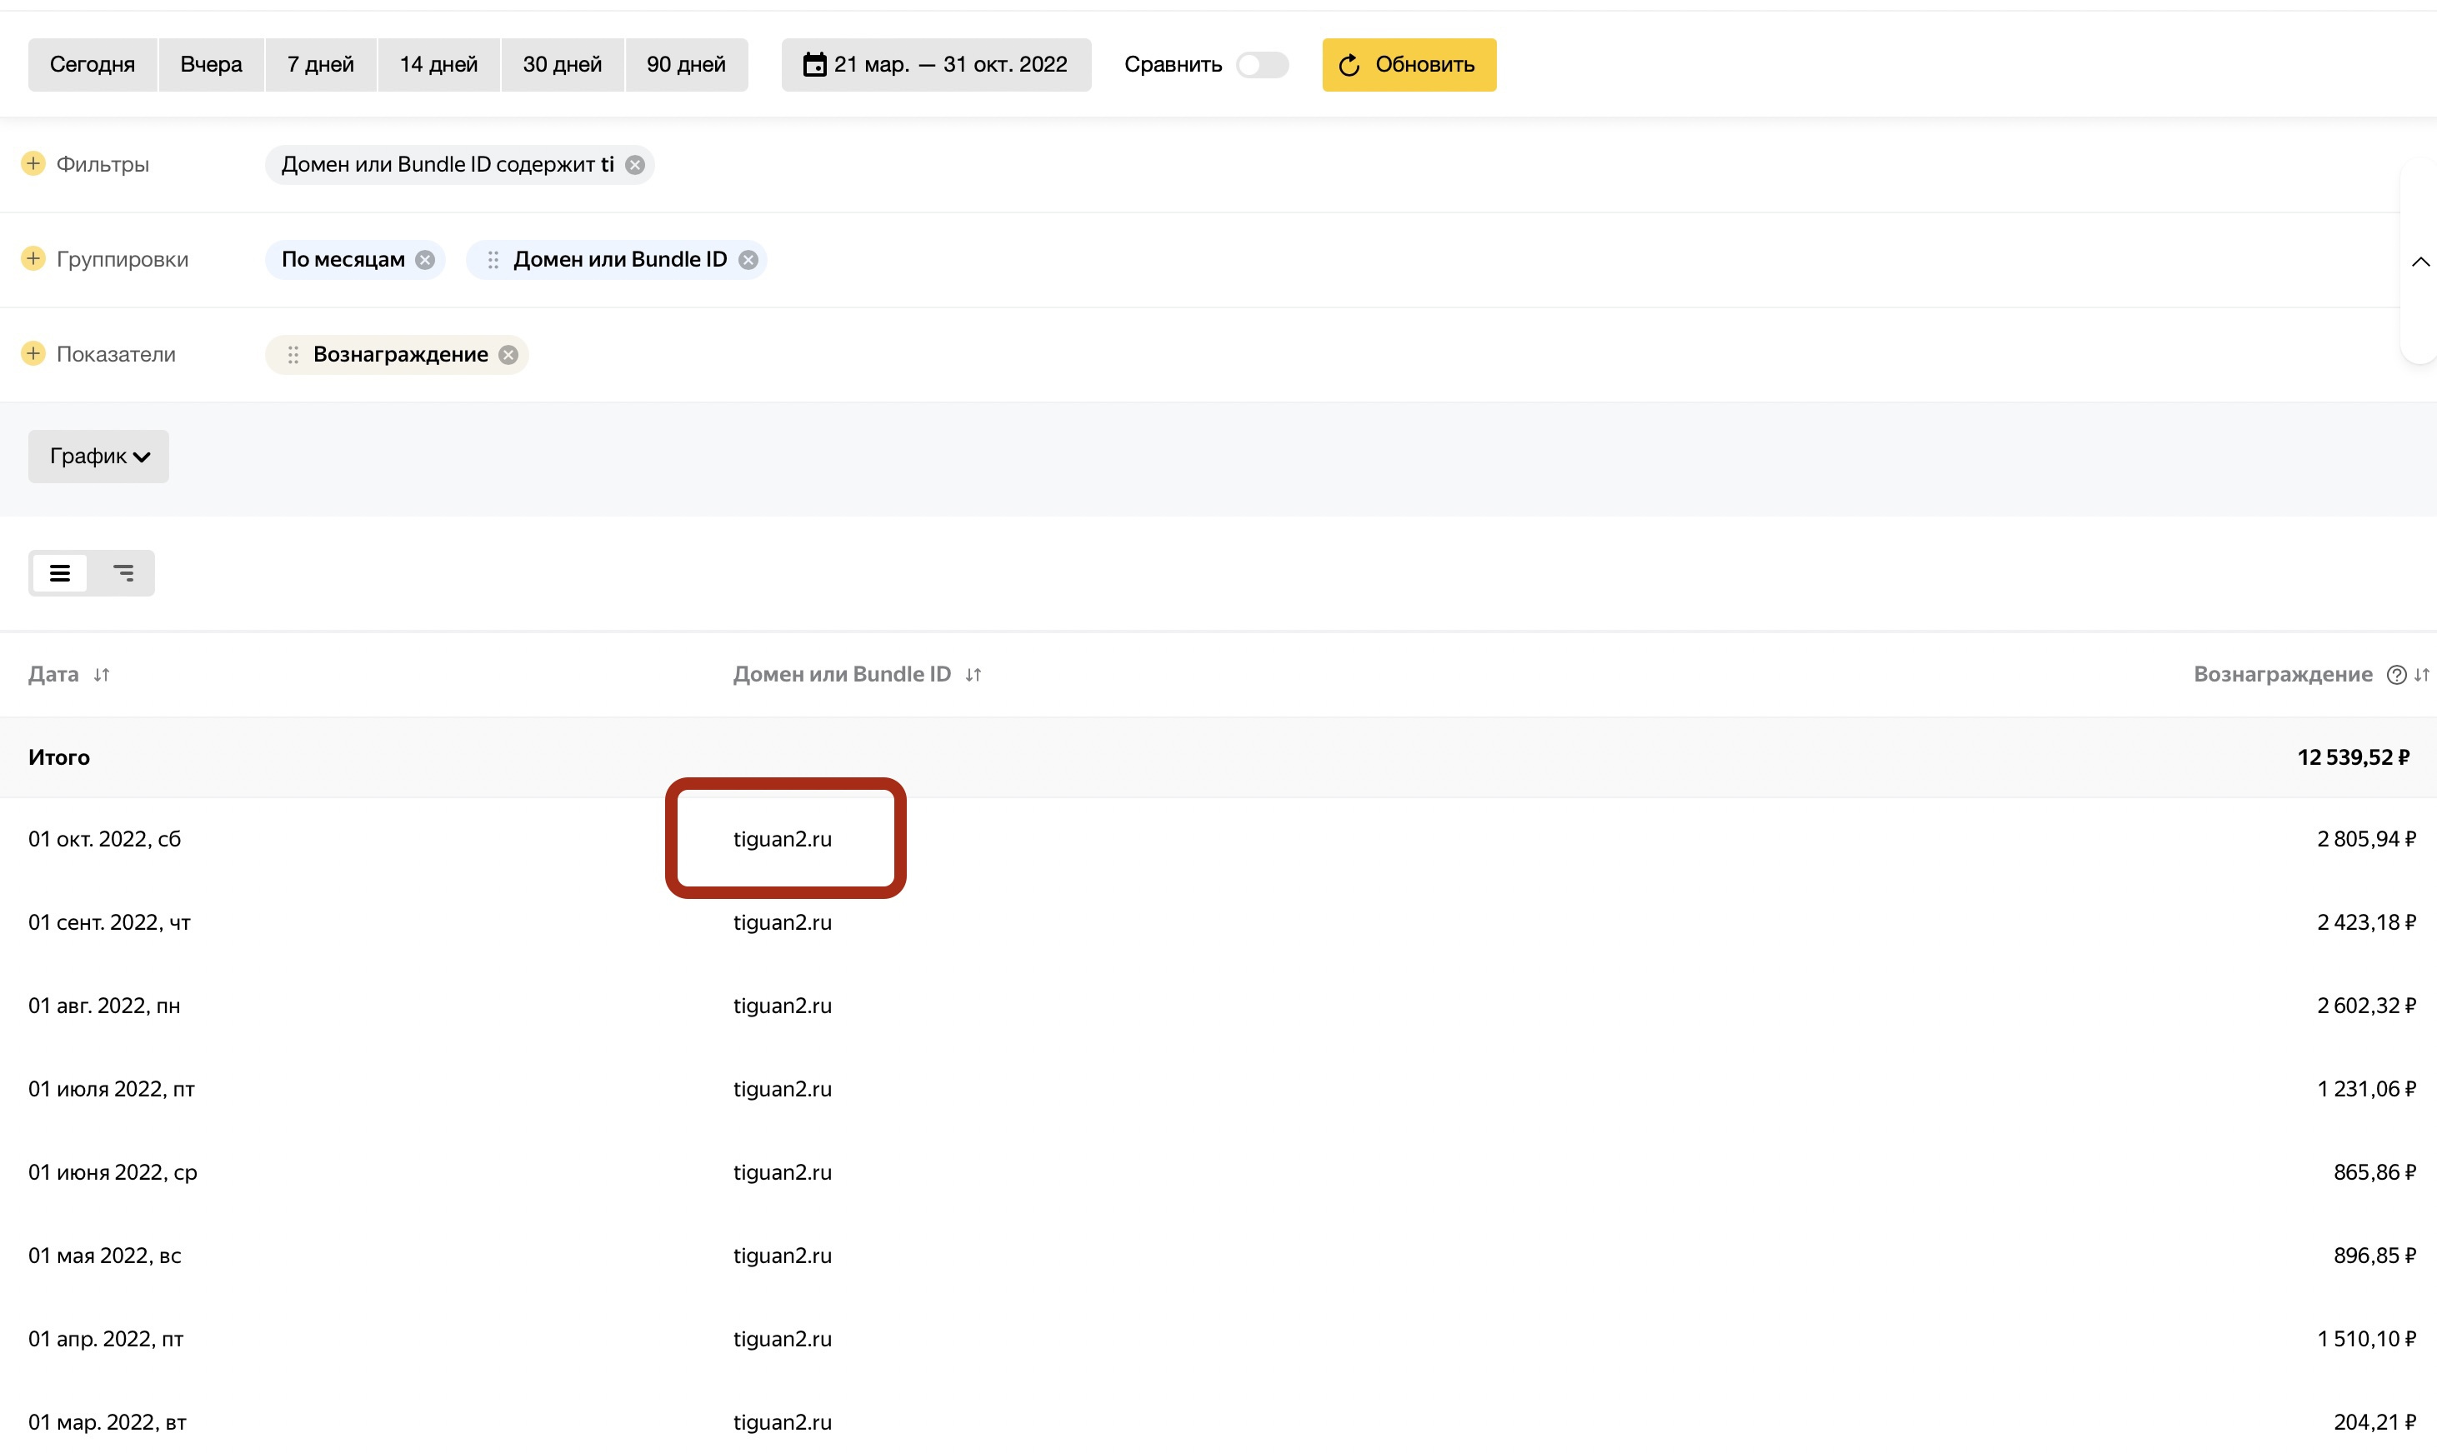Toggle the Сравнить switch
Image resolution: width=2437 pixels, height=1453 pixels.
(1262, 65)
